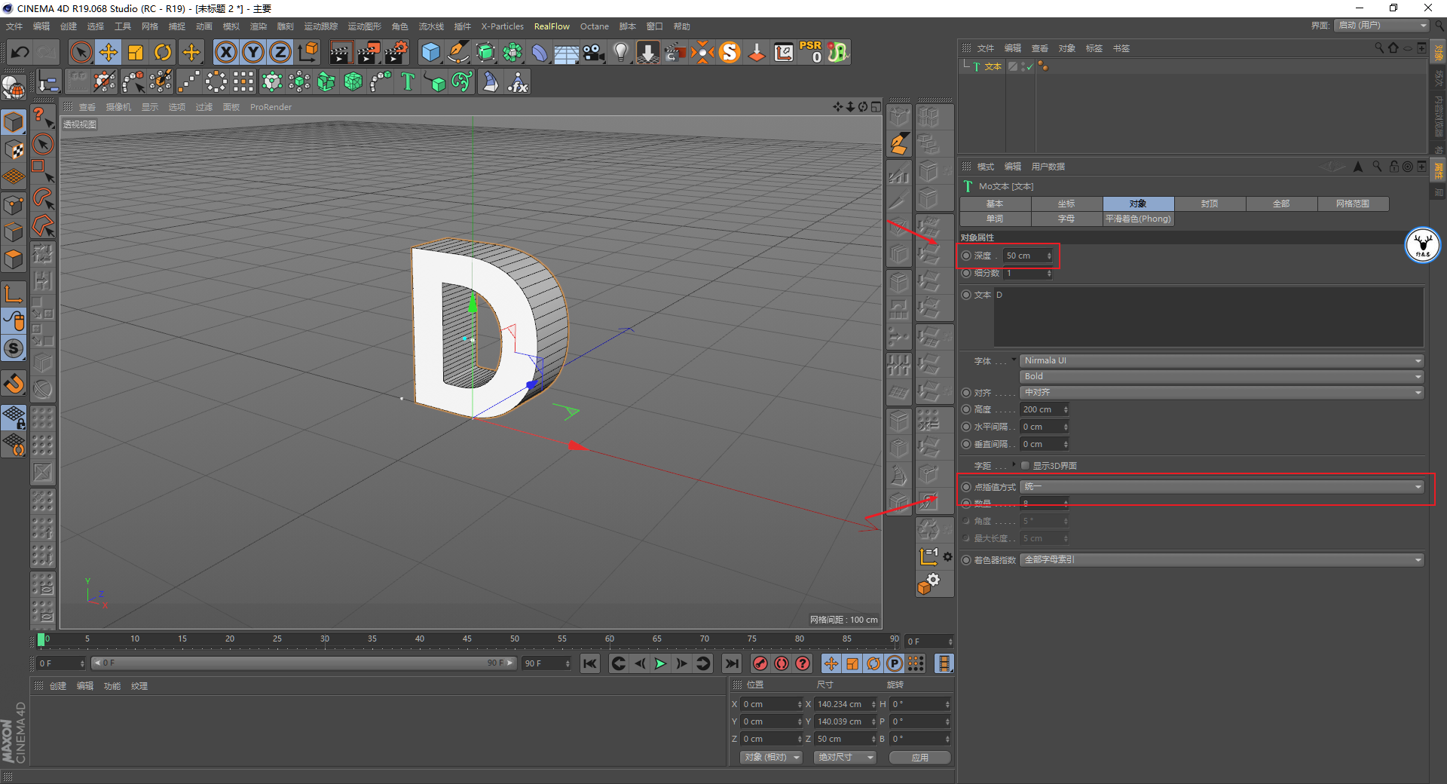Select the Rotate tool icon
The height and width of the screenshot is (784, 1447).
(163, 52)
